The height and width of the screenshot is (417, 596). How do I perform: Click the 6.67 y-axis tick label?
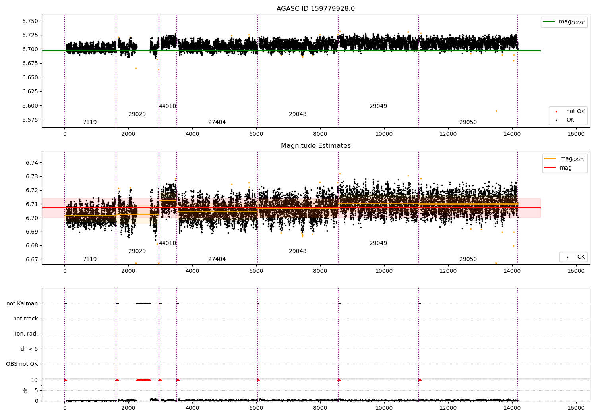(x=32, y=259)
